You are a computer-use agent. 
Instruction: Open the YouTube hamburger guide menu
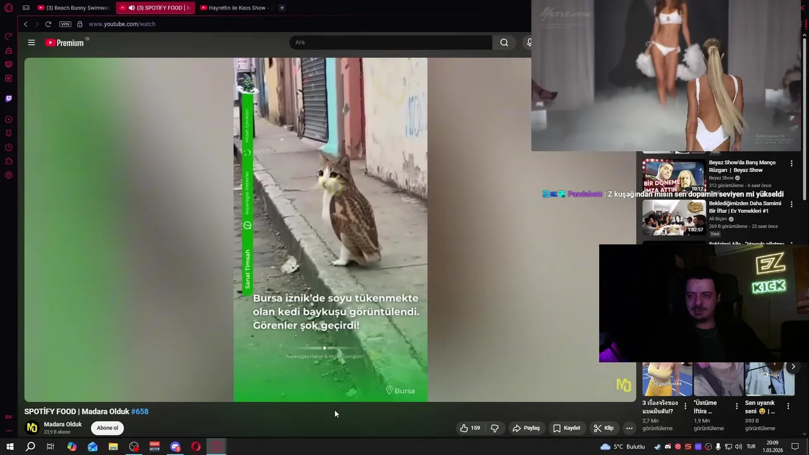tap(31, 42)
